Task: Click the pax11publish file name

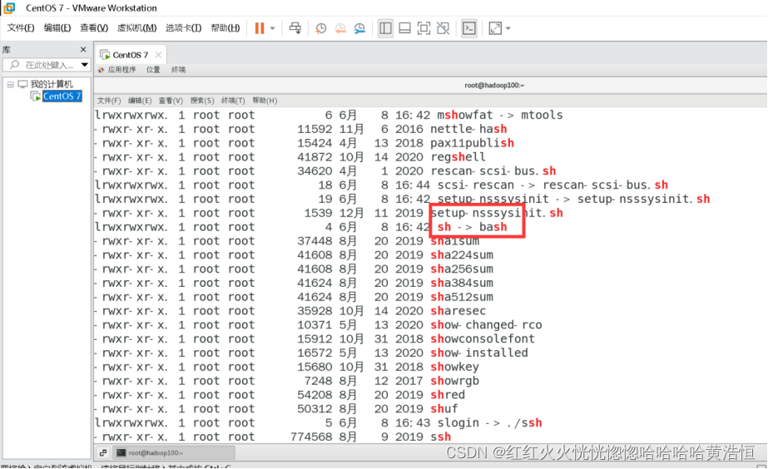Action: coord(472,143)
